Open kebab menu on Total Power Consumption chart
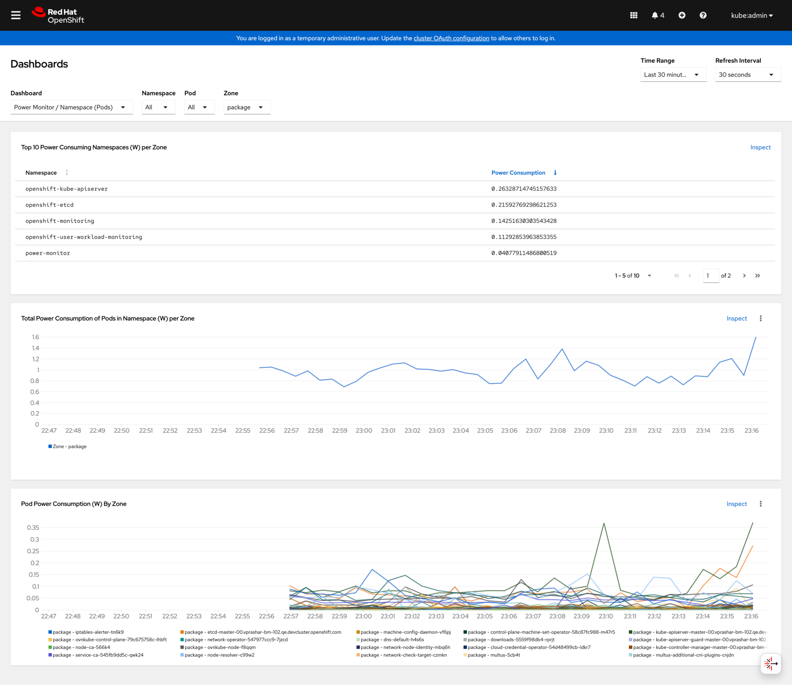Image resolution: width=792 pixels, height=685 pixels. click(x=760, y=318)
